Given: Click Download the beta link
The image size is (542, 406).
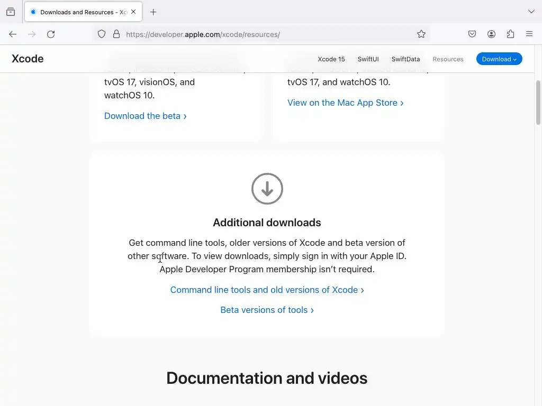Looking at the screenshot, I should pyautogui.click(x=146, y=116).
